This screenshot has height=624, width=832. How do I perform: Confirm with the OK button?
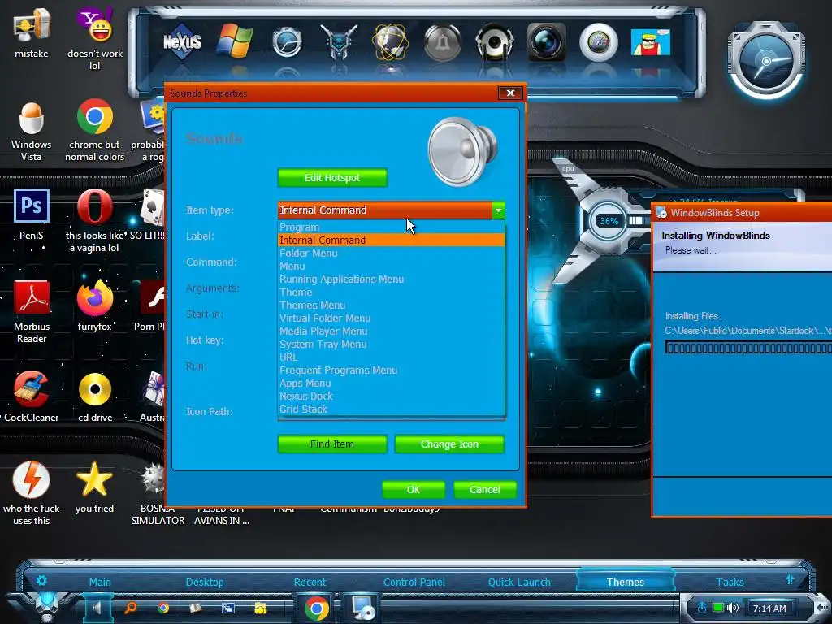coord(414,489)
